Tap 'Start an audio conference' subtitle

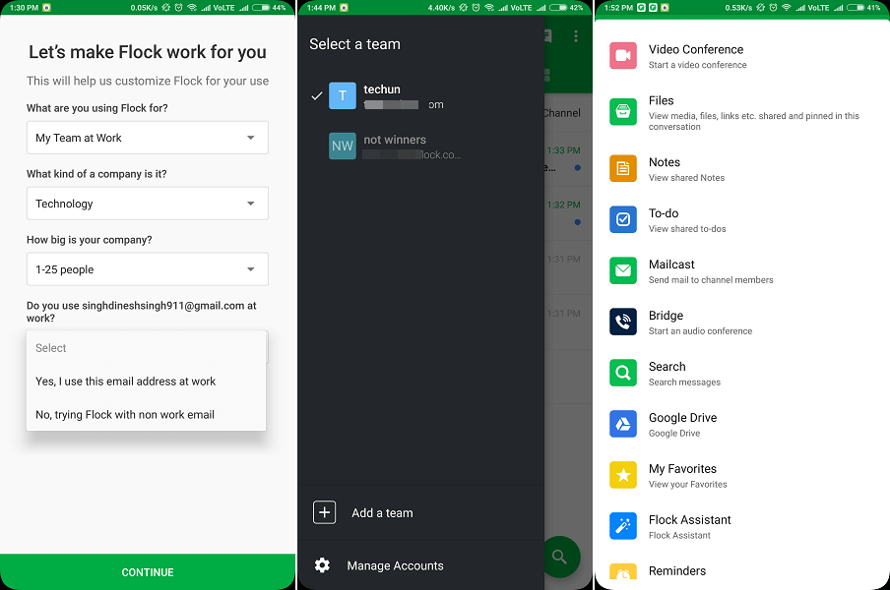(x=700, y=331)
